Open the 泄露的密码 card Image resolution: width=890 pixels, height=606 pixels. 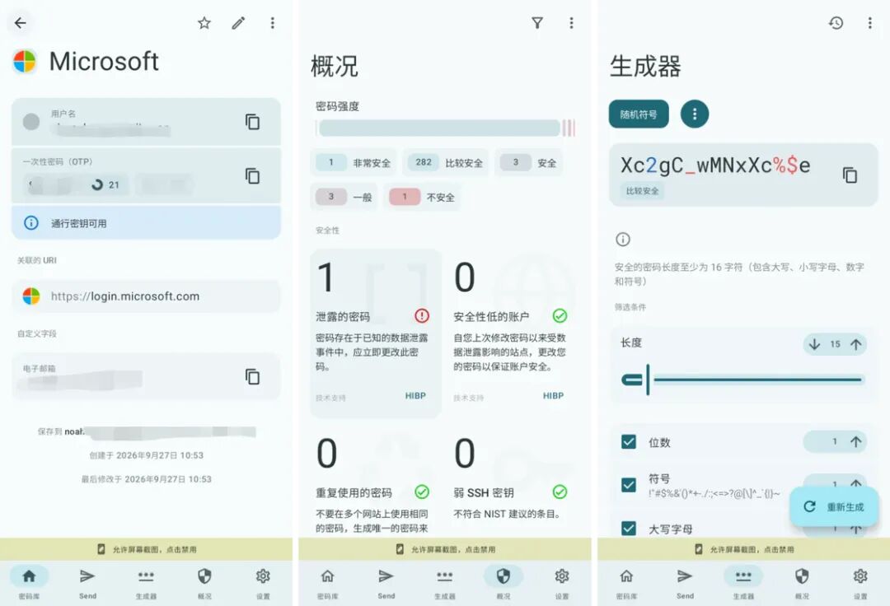pyautogui.click(x=376, y=333)
